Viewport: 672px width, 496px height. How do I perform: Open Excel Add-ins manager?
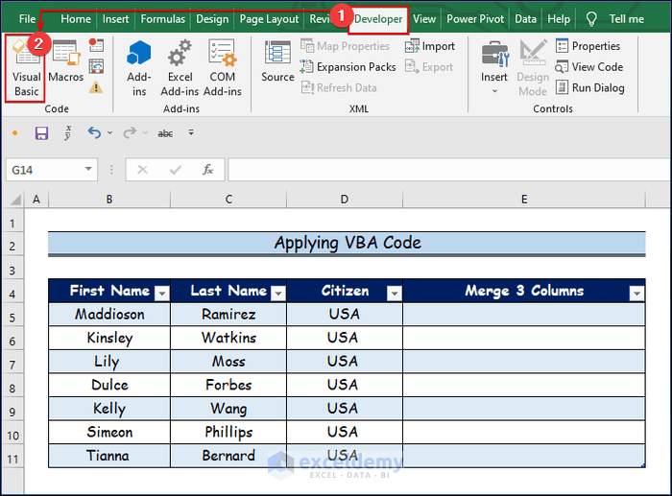pos(180,68)
